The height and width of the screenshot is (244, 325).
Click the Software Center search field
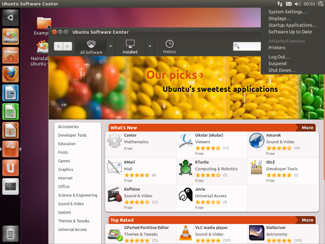pos(247,46)
